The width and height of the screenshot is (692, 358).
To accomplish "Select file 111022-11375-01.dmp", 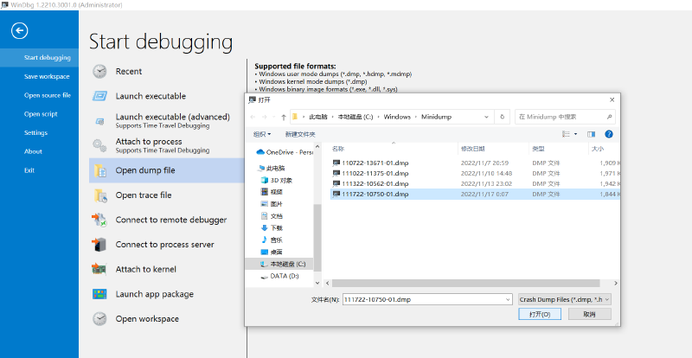I will [x=375, y=174].
